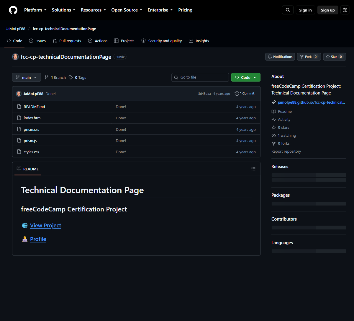The width and height of the screenshot is (354, 321).
Task: Click the prism.css file icon
Action: pyautogui.click(x=19, y=129)
